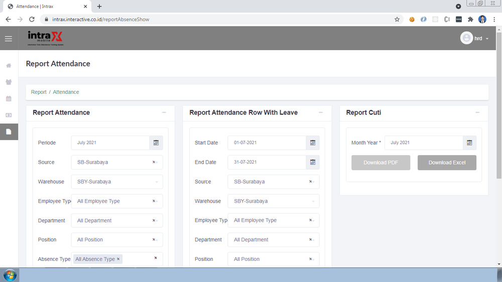This screenshot has height=282, width=502.
Task: Open the hamburger sidebar menu
Action: pyautogui.click(x=9, y=39)
